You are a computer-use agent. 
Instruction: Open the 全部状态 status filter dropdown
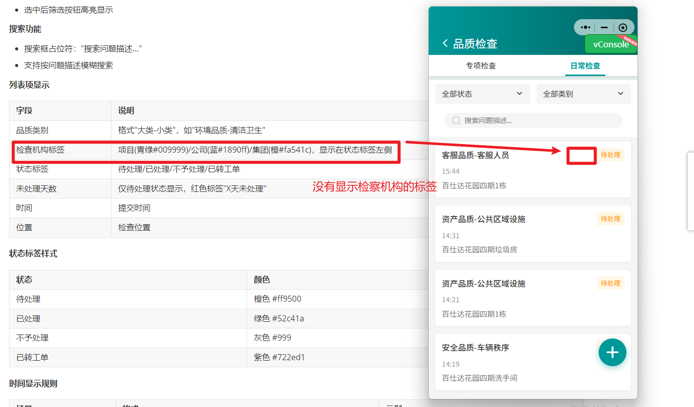pyautogui.click(x=483, y=93)
